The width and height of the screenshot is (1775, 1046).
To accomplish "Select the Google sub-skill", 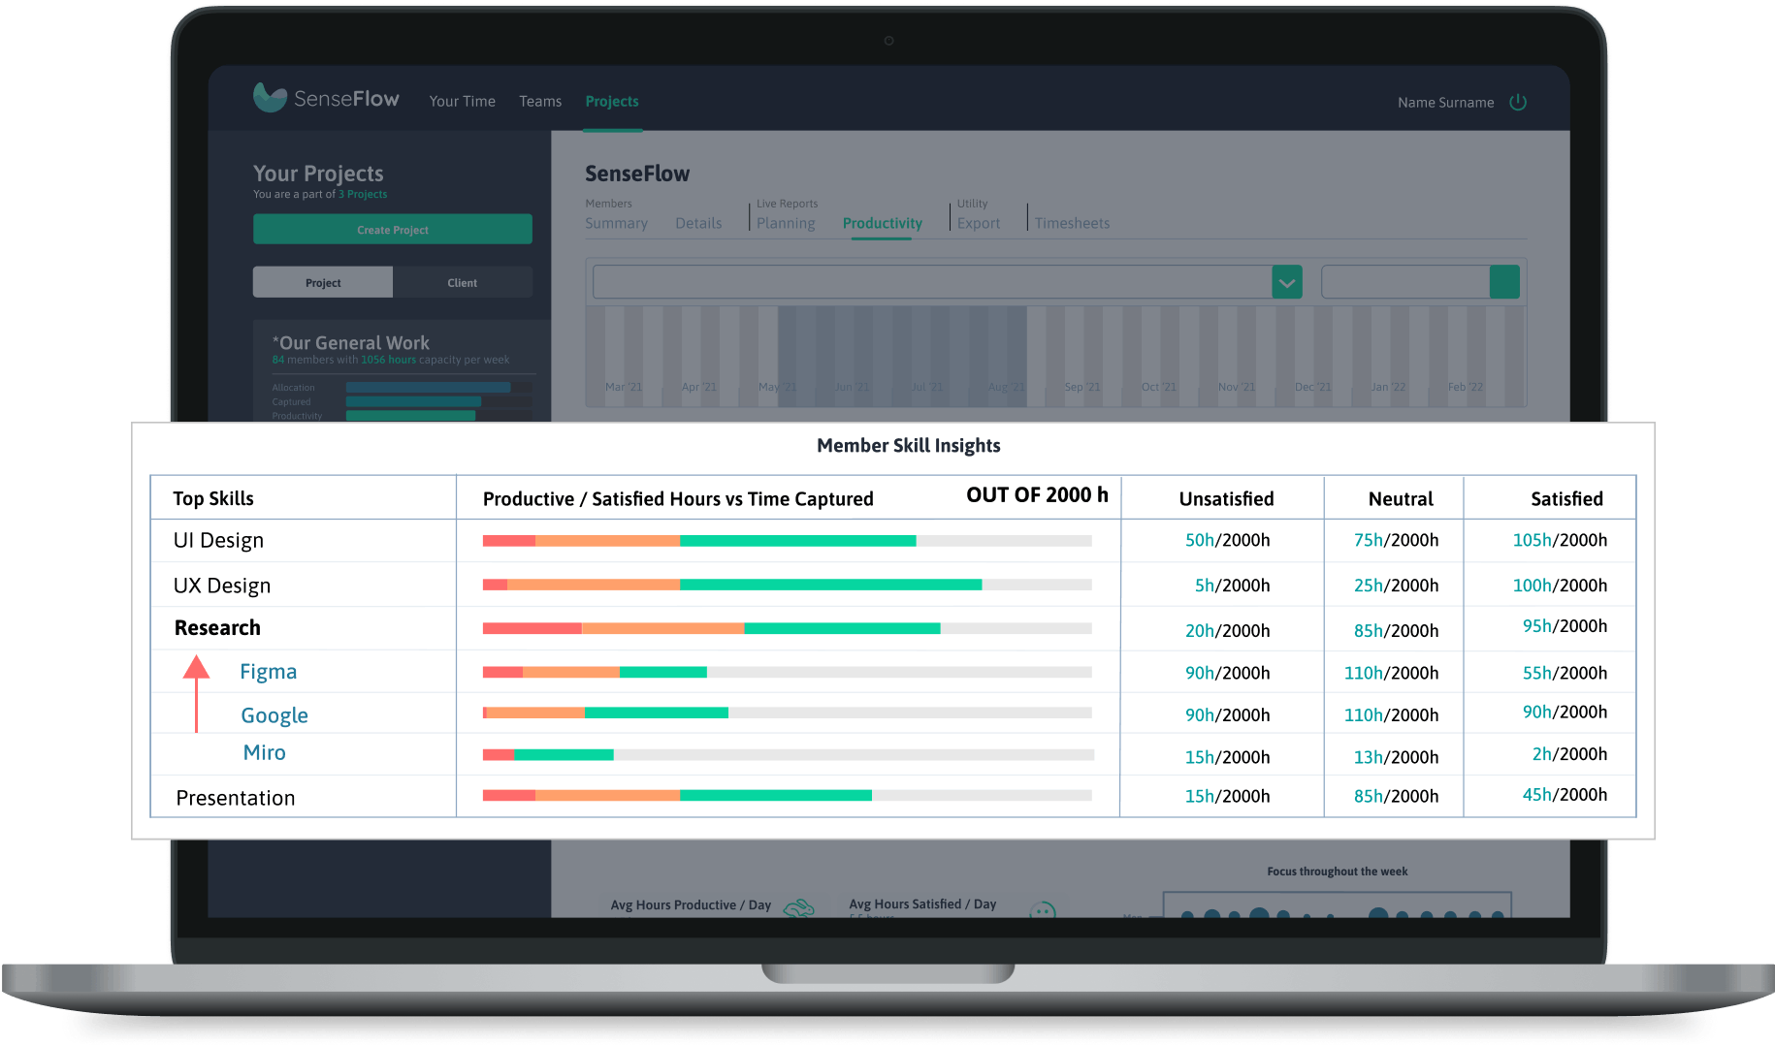I will pyautogui.click(x=274, y=715).
